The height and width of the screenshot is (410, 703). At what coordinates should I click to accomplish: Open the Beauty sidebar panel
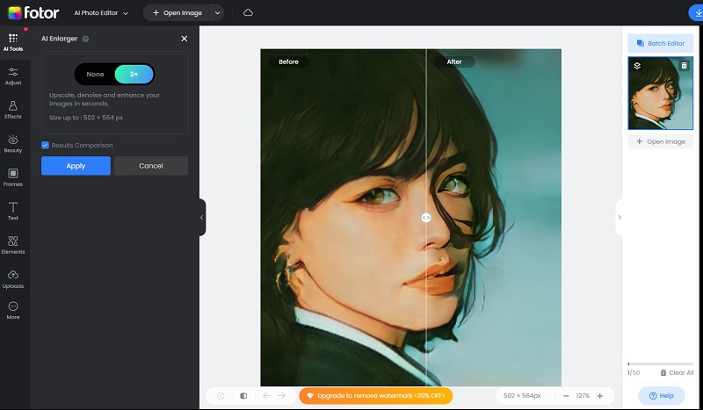click(x=13, y=144)
